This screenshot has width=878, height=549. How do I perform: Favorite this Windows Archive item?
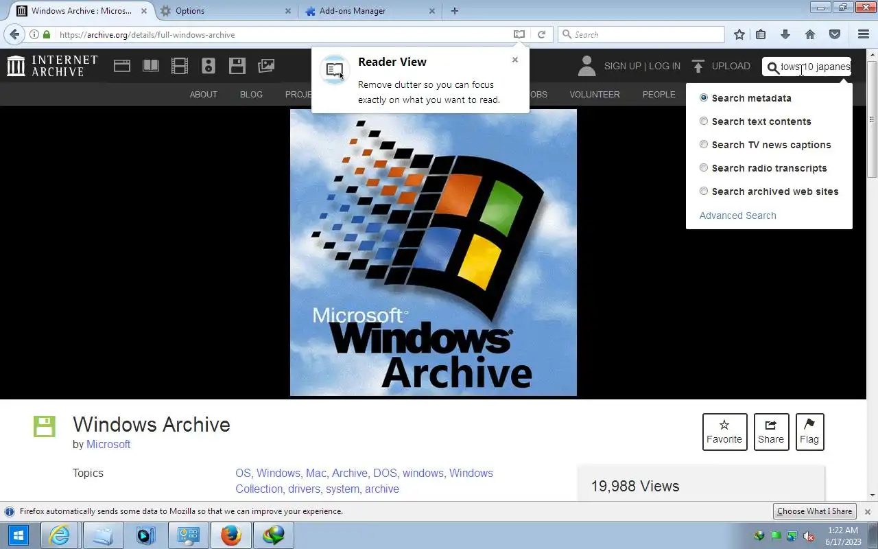click(x=724, y=432)
